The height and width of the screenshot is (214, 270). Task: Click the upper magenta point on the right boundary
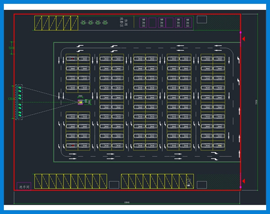click(240, 33)
